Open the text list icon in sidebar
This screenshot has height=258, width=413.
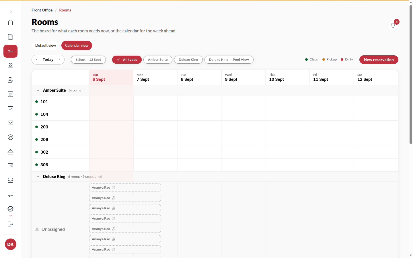point(10,94)
